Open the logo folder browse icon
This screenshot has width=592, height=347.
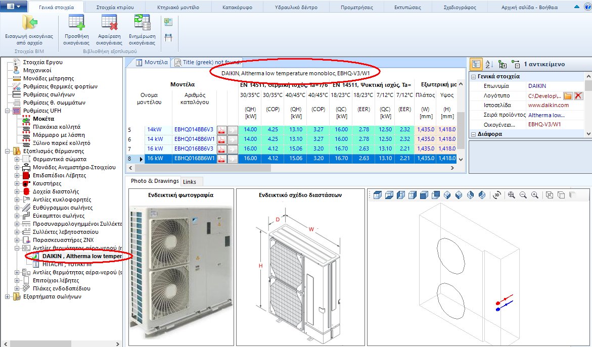click(x=567, y=96)
